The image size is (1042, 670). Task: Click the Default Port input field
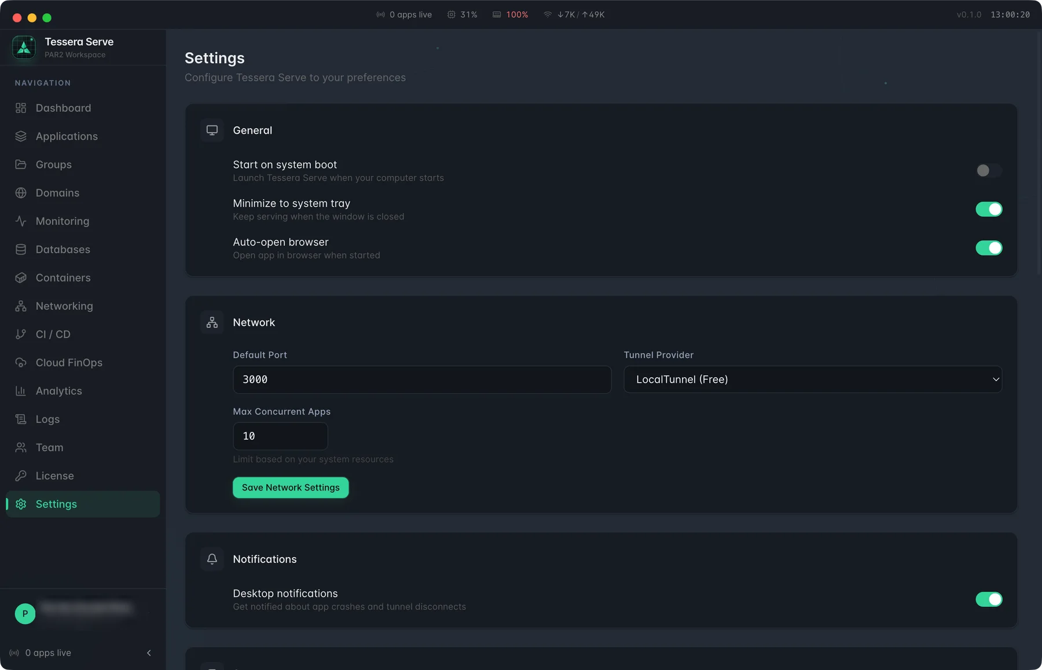click(x=422, y=379)
